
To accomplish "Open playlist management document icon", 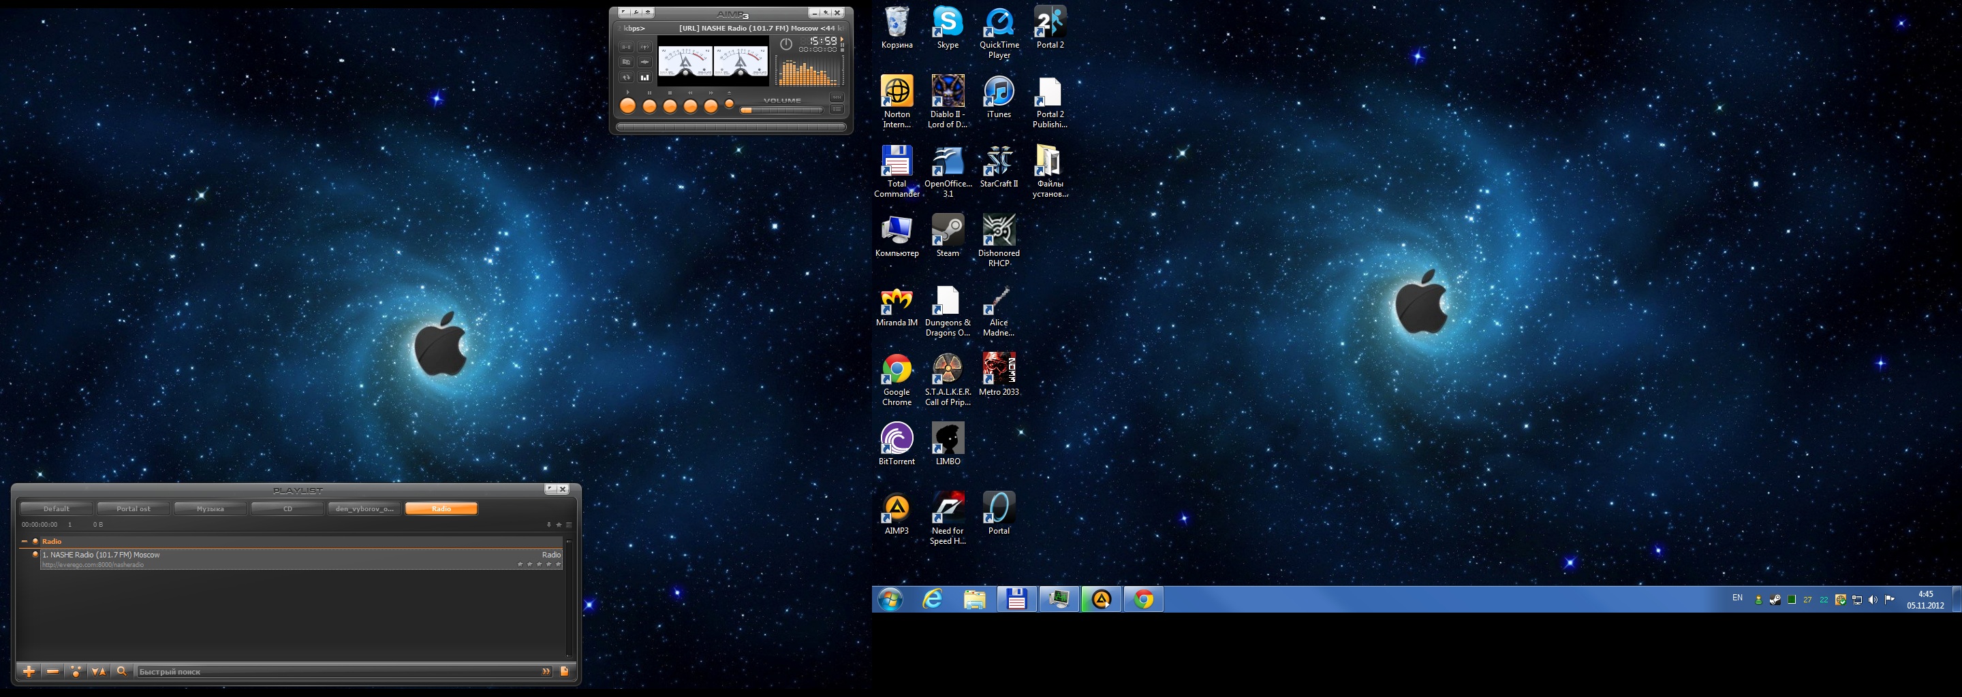I will [564, 672].
